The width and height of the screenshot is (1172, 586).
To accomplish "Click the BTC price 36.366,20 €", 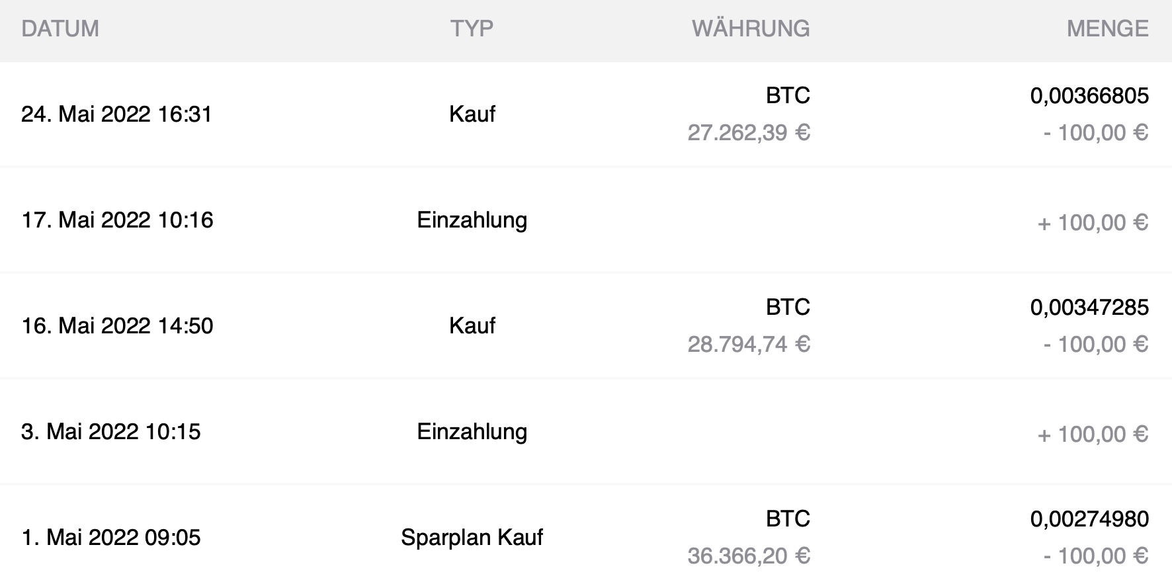I will (x=749, y=556).
